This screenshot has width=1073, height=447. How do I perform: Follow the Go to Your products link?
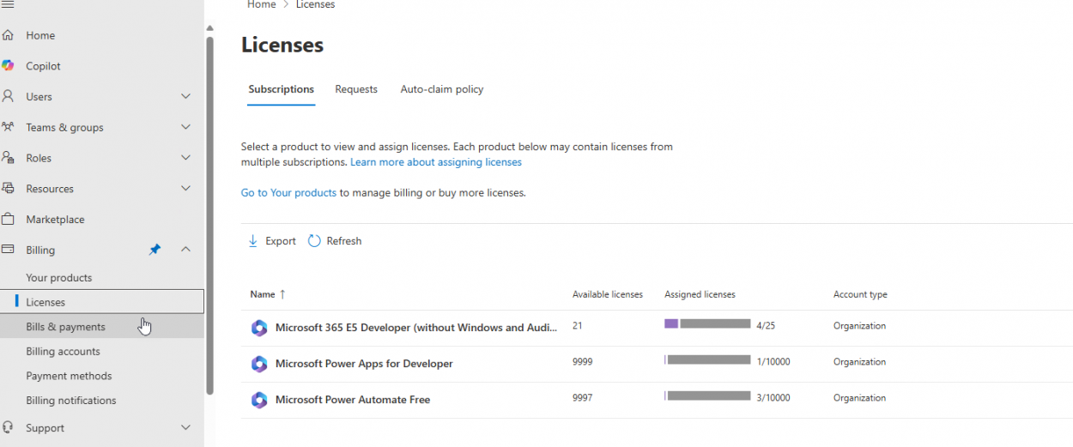[288, 193]
